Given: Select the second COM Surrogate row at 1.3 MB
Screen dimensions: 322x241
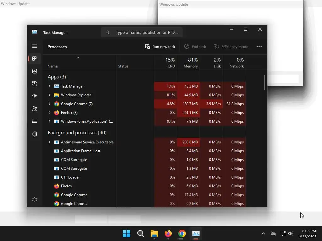Looking at the screenshot, I should click(144, 169).
